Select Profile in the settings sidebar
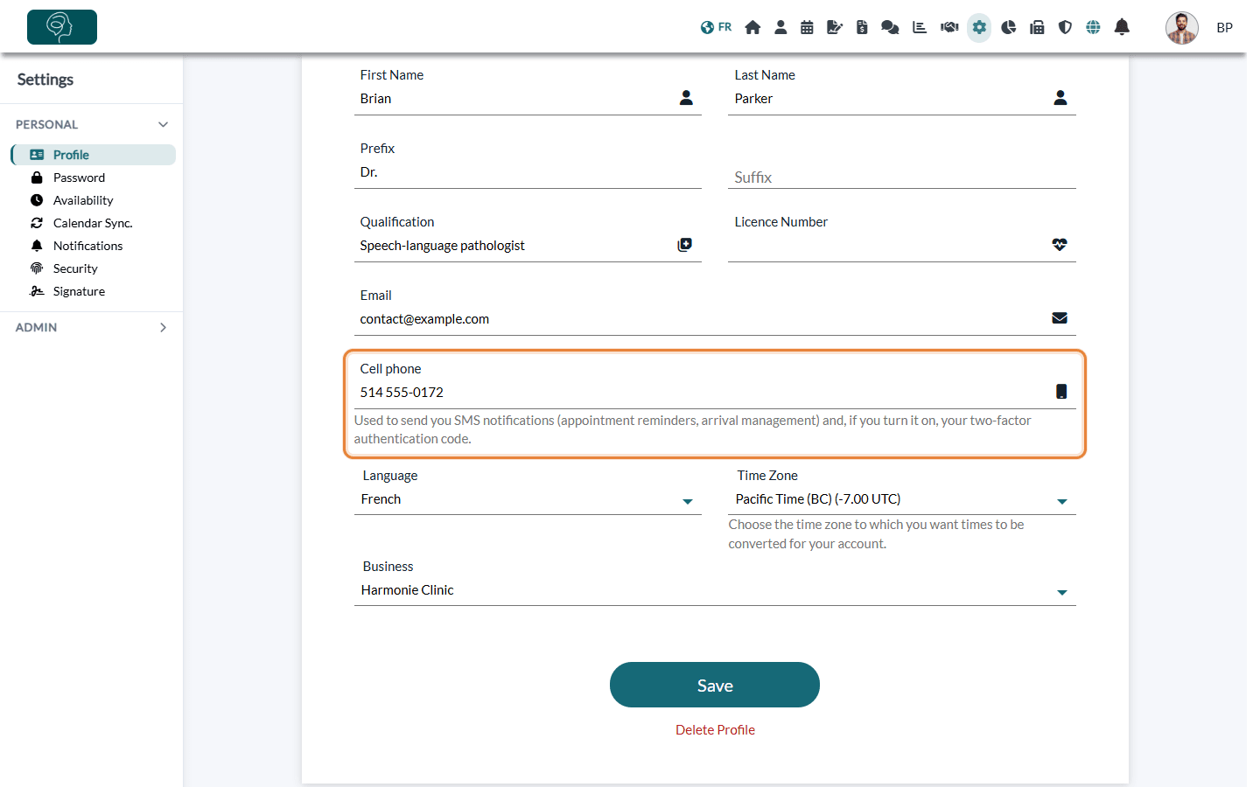The height and width of the screenshot is (787, 1260). pyautogui.click(x=94, y=155)
